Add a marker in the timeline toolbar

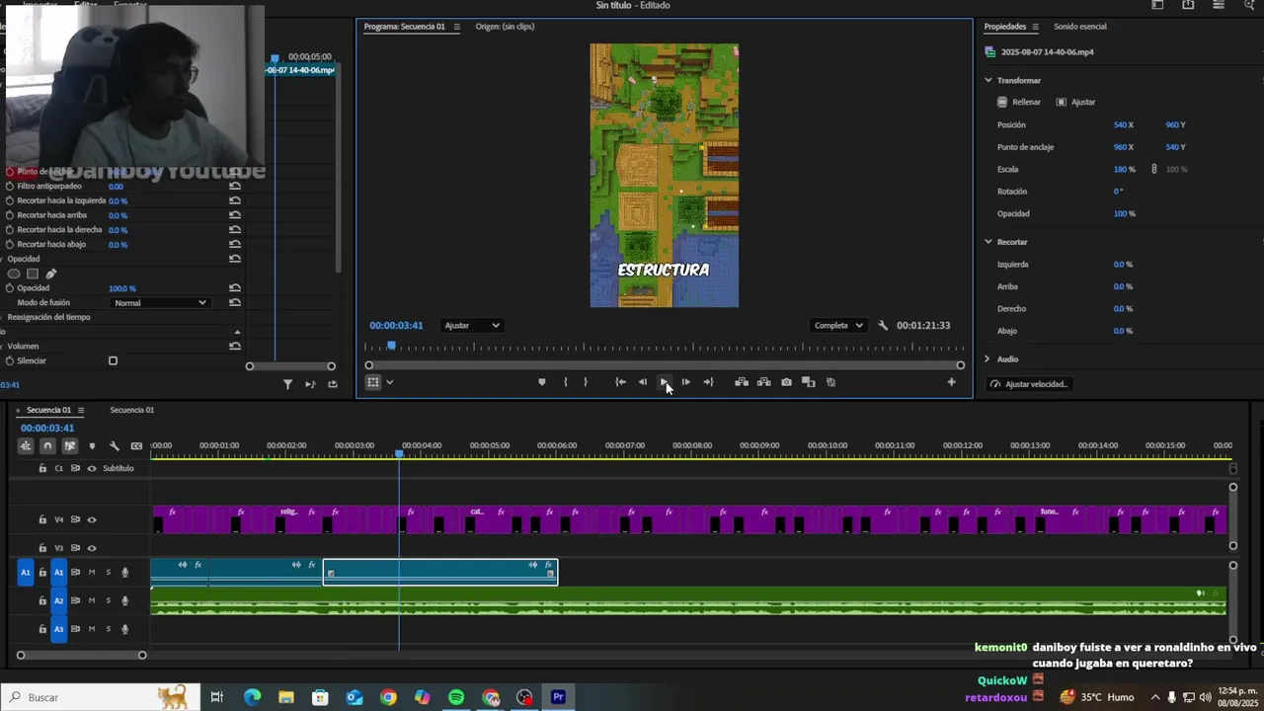(92, 446)
